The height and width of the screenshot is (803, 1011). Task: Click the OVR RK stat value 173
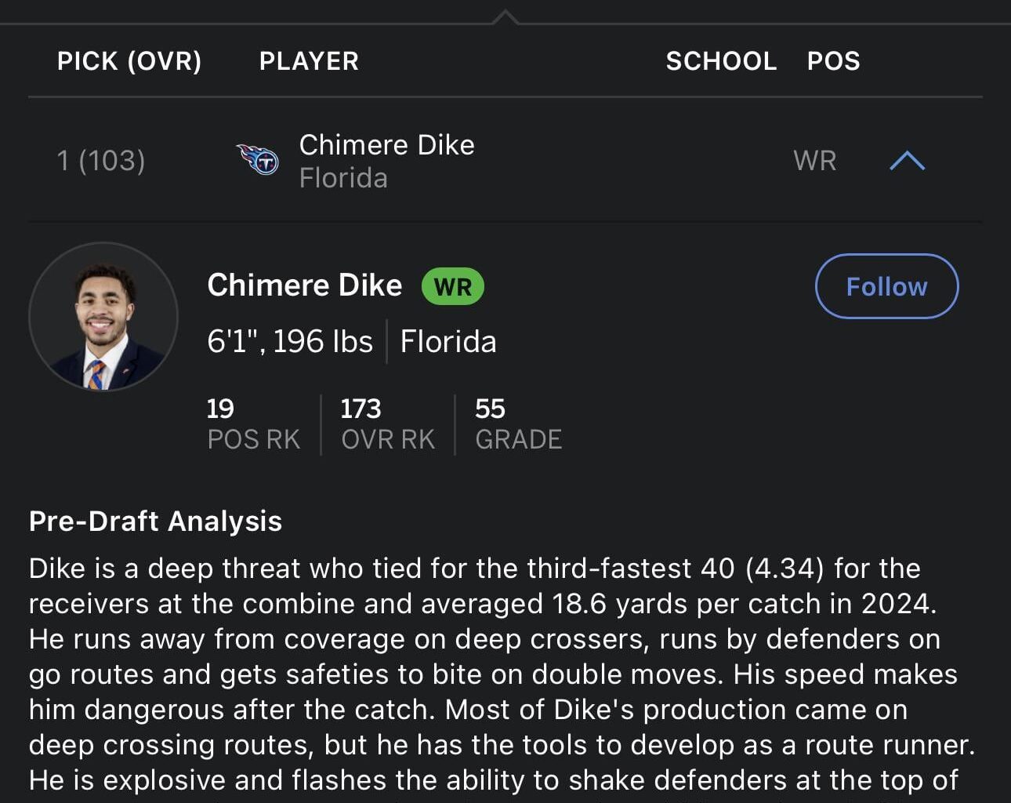361,409
